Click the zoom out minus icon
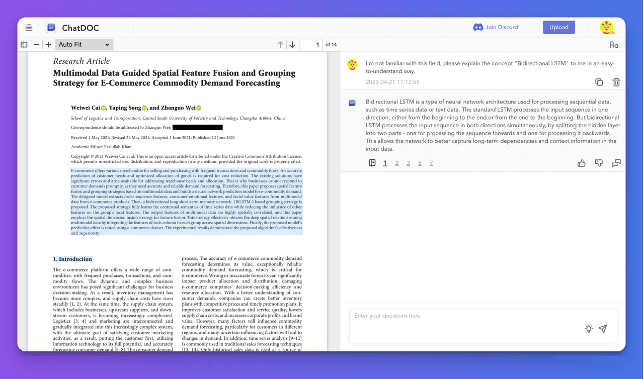Image resolution: width=644 pixels, height=379 pixels. click(36, 45)
